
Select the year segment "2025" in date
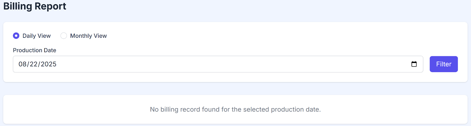click(x=49, y=64)
